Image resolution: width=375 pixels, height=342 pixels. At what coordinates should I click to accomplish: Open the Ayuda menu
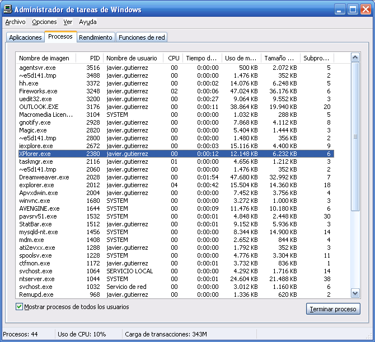pyautogui.click(x=87, y=22)
